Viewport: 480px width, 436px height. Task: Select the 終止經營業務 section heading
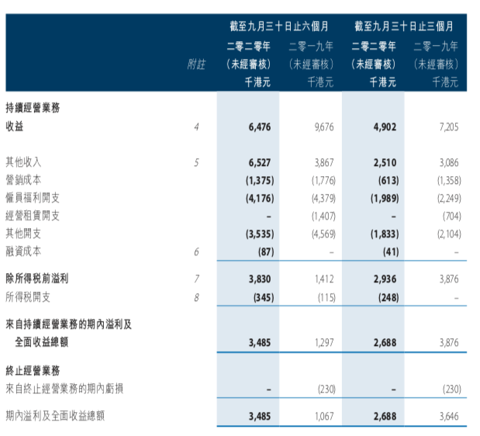tap(33, 371)
